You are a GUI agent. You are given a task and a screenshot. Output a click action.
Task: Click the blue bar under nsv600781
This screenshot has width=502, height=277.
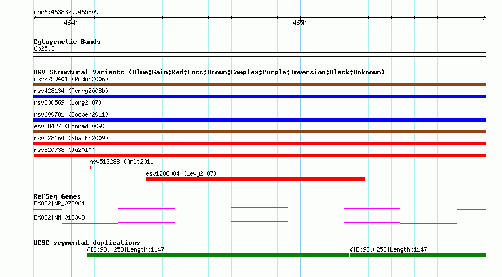[259, 120]
